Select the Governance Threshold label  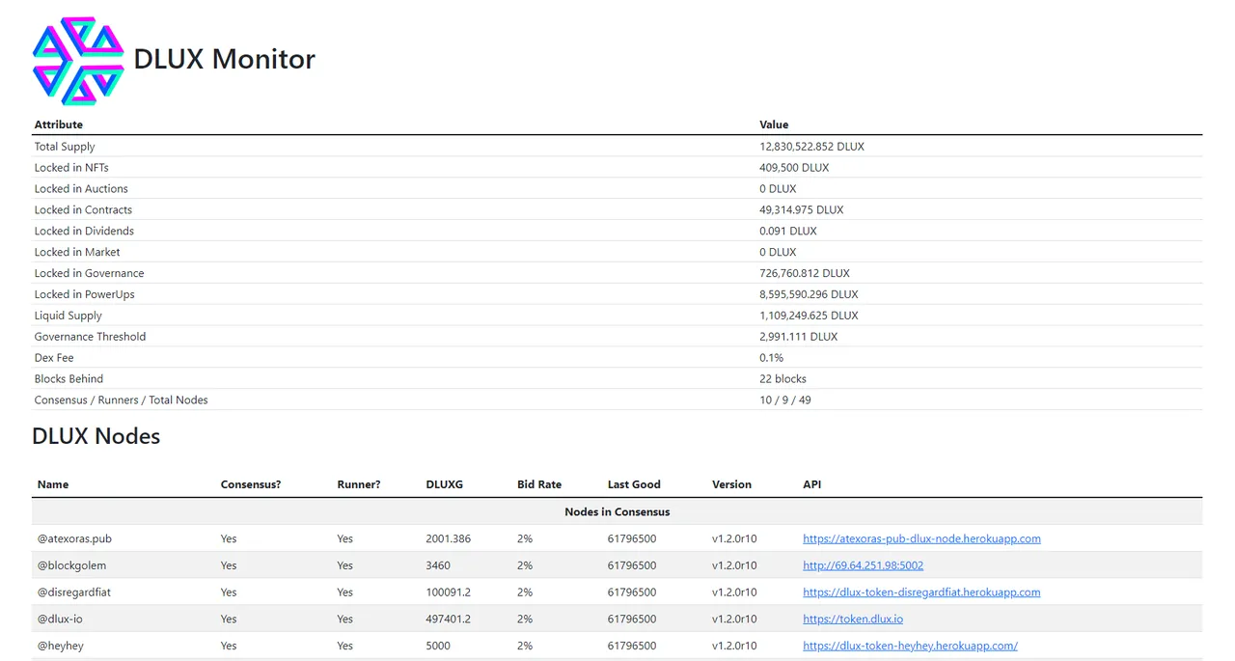point(90,338)
